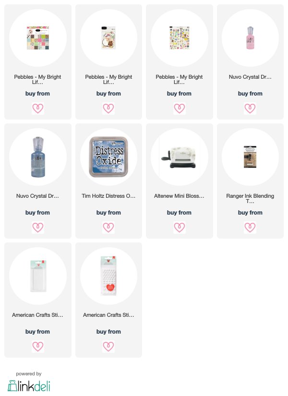Click 'buy from' under first American Crafts item
Image resolution: width=288 pixels, height=396 pixels.
(37, 332)
